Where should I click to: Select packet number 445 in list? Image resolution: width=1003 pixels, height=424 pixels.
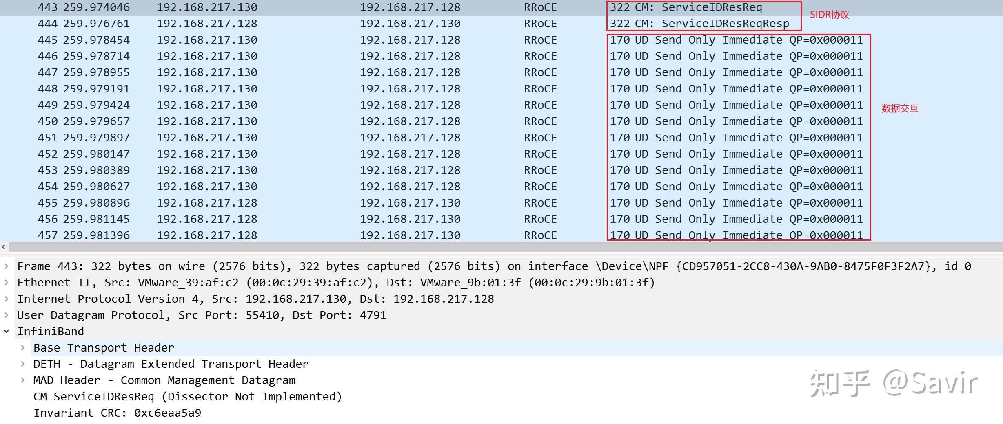point(47,40)
